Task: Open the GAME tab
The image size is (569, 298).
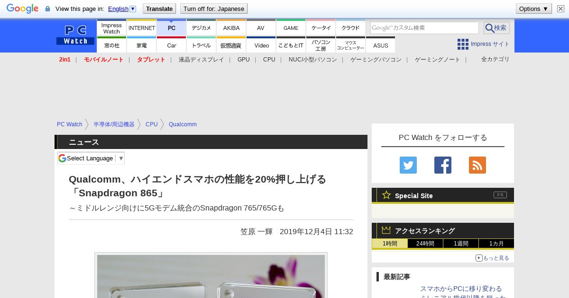Action: 291,27
